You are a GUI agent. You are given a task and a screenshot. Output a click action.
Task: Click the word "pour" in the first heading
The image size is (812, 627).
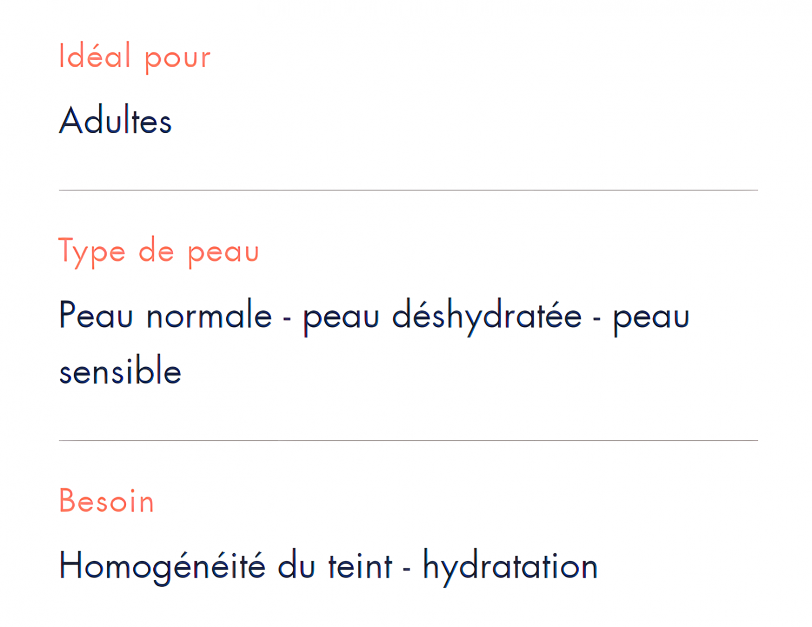pyautogui.click(x=178, y=60)
